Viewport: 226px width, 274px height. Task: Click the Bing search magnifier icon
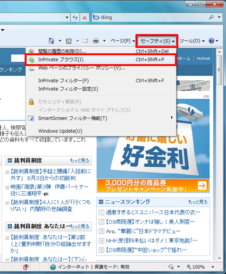tap(211, 18)
